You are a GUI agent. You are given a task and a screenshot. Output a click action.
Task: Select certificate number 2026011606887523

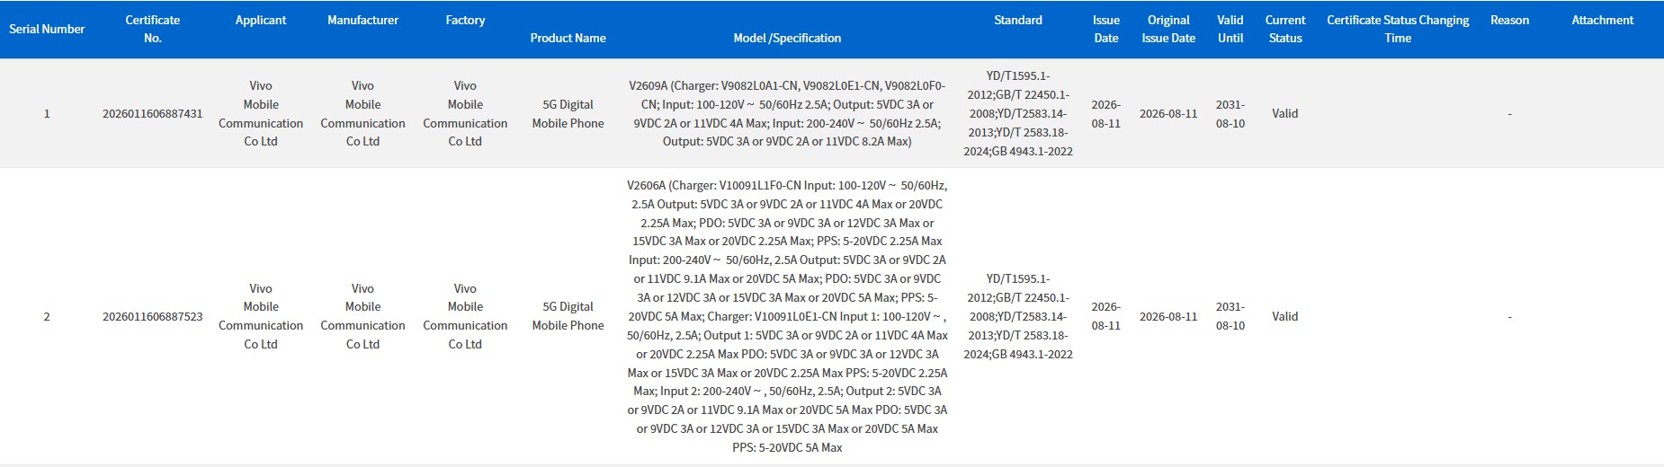[153, 316]
